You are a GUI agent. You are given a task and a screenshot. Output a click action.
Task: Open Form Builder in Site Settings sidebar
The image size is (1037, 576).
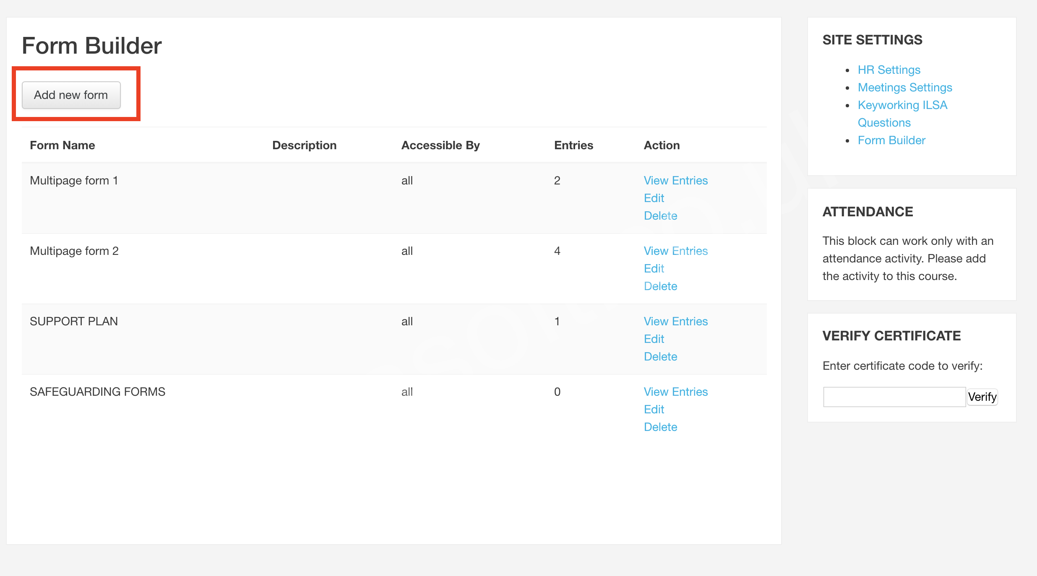891,140
